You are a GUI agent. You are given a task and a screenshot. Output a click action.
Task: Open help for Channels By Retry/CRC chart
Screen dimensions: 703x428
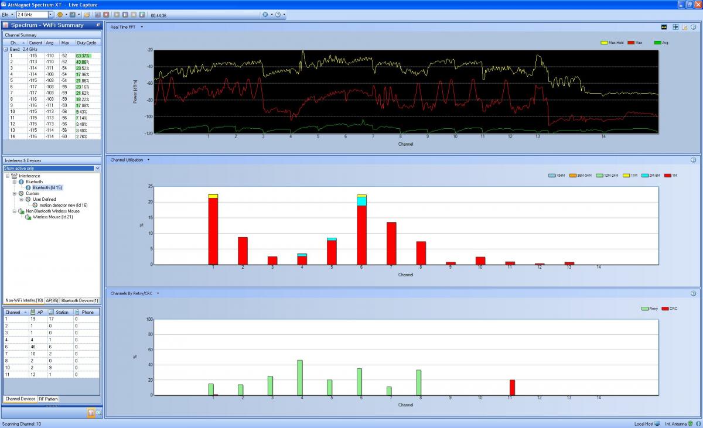[x=693, y=293]
